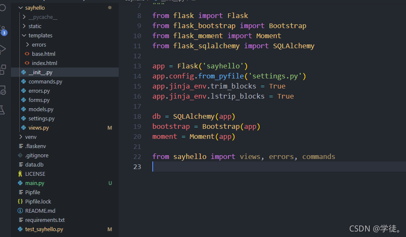This screenshot has width=406, height=237.
Task: Click the git icon beside .gitignore
Action: [x=20, y=155]
